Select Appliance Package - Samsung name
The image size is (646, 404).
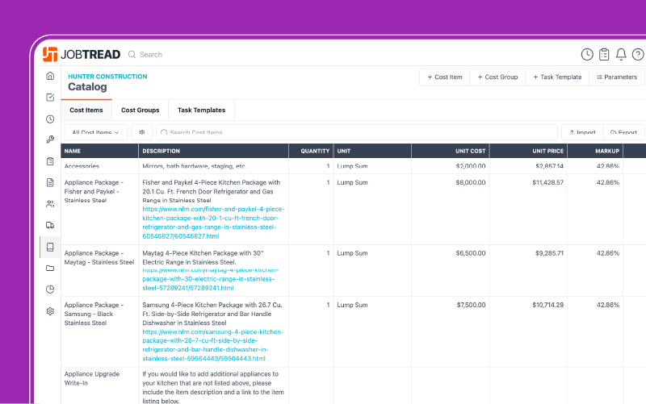pyautogui.click(x=94, y=314)
